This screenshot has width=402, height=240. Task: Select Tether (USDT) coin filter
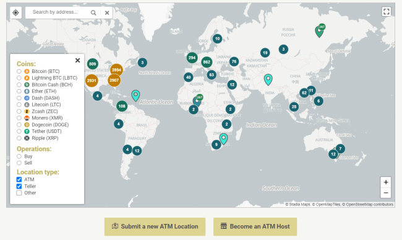point(19,131)
